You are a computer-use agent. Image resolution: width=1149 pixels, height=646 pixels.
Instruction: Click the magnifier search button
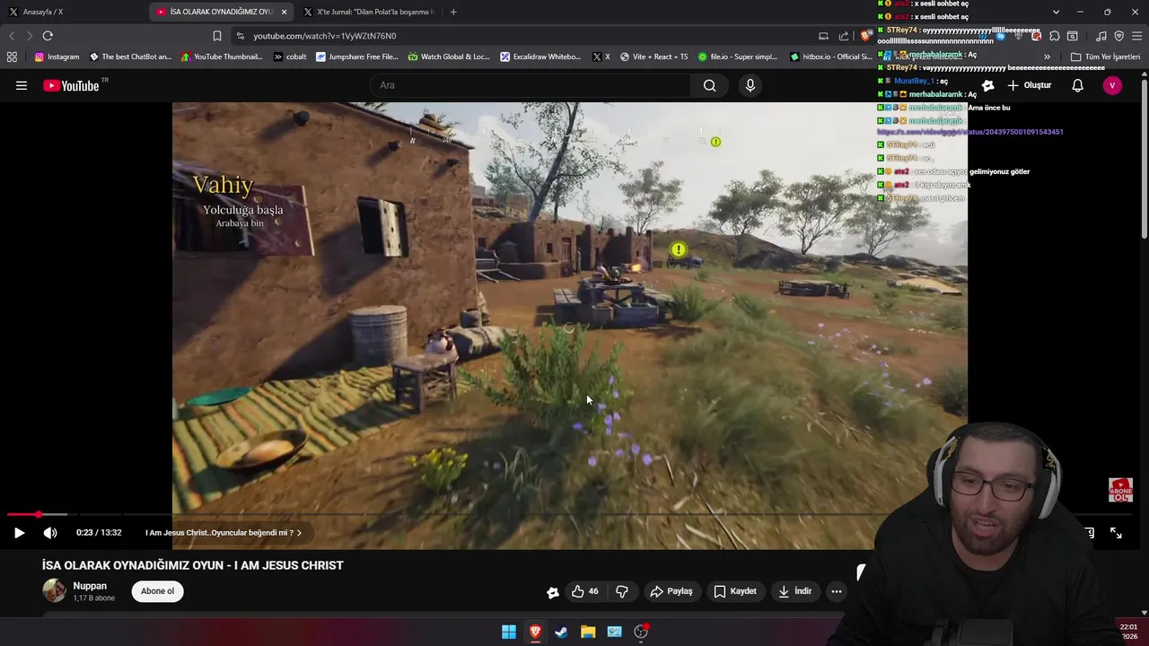coord(710,85)
